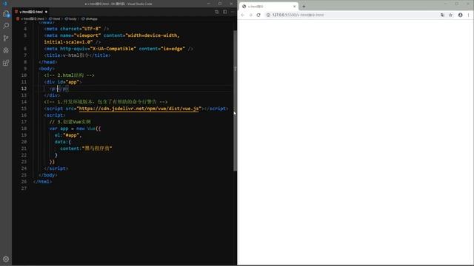Viewport: 474px width, 266px height.
Task: Open the VS Code Explorer view
Action: pos(6,14)
